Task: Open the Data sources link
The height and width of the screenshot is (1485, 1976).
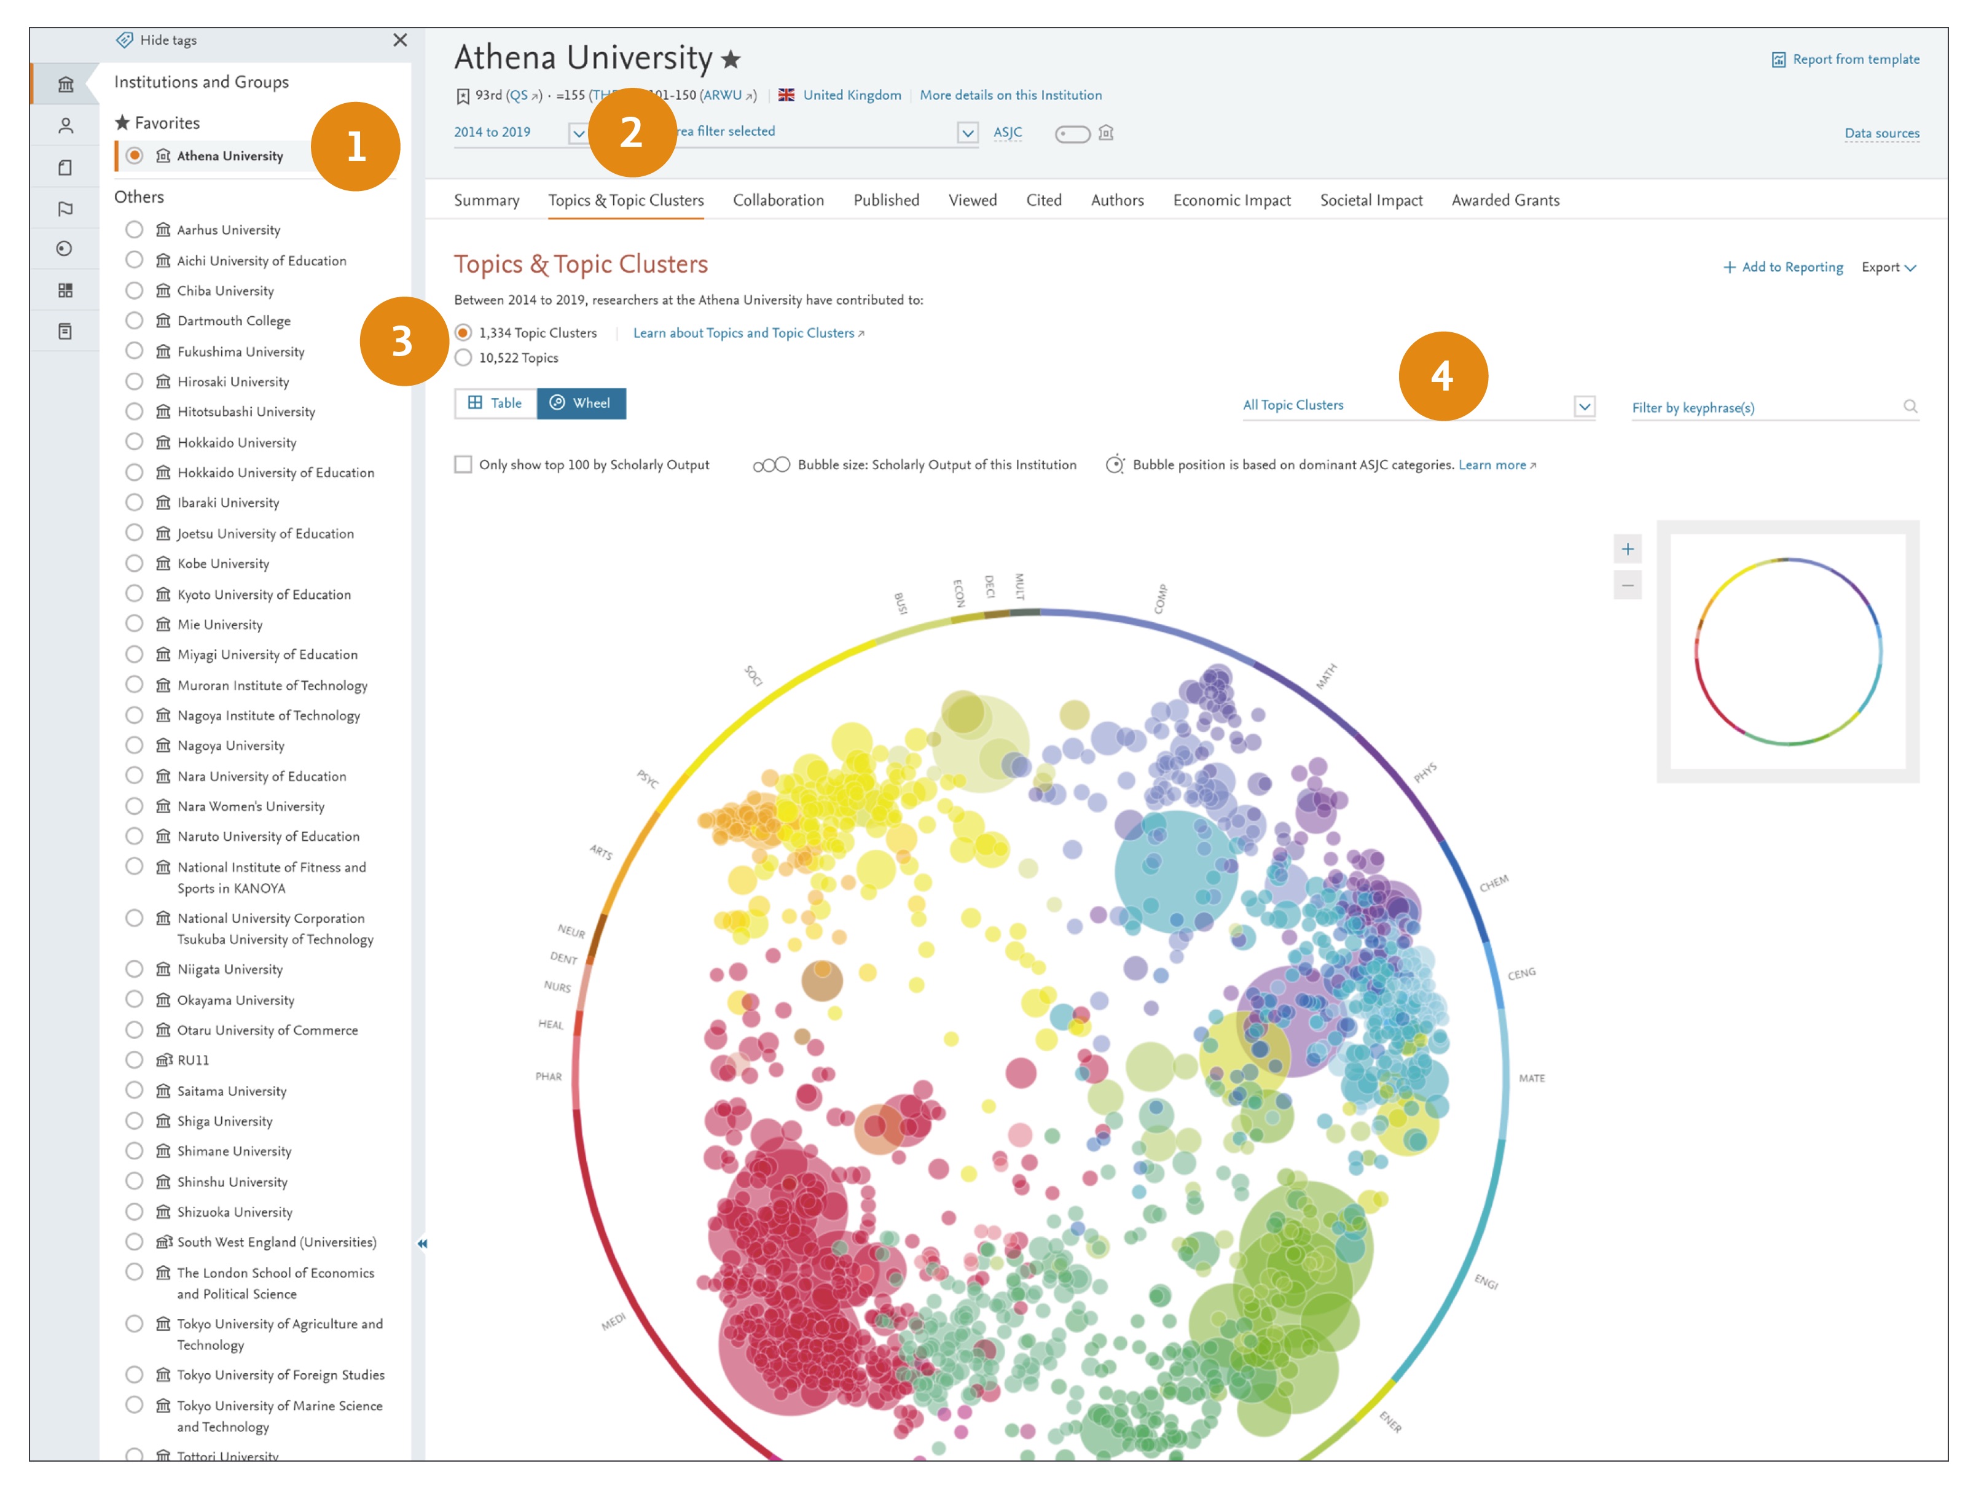Action: click(x=1882, y=133)
